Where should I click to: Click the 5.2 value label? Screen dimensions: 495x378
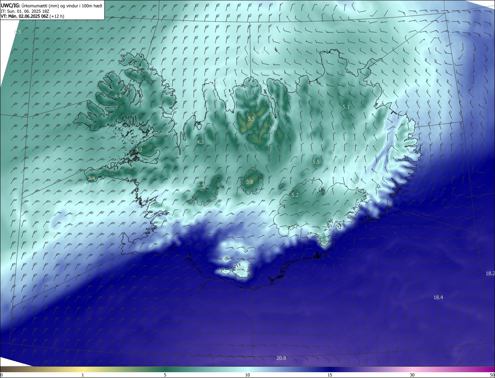point(295,195)
